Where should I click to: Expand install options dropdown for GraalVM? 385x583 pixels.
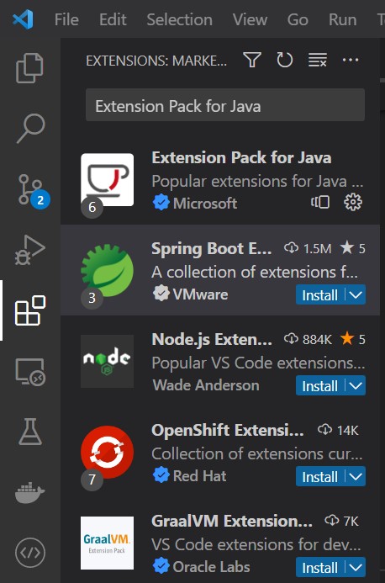(x=356, y=567)
